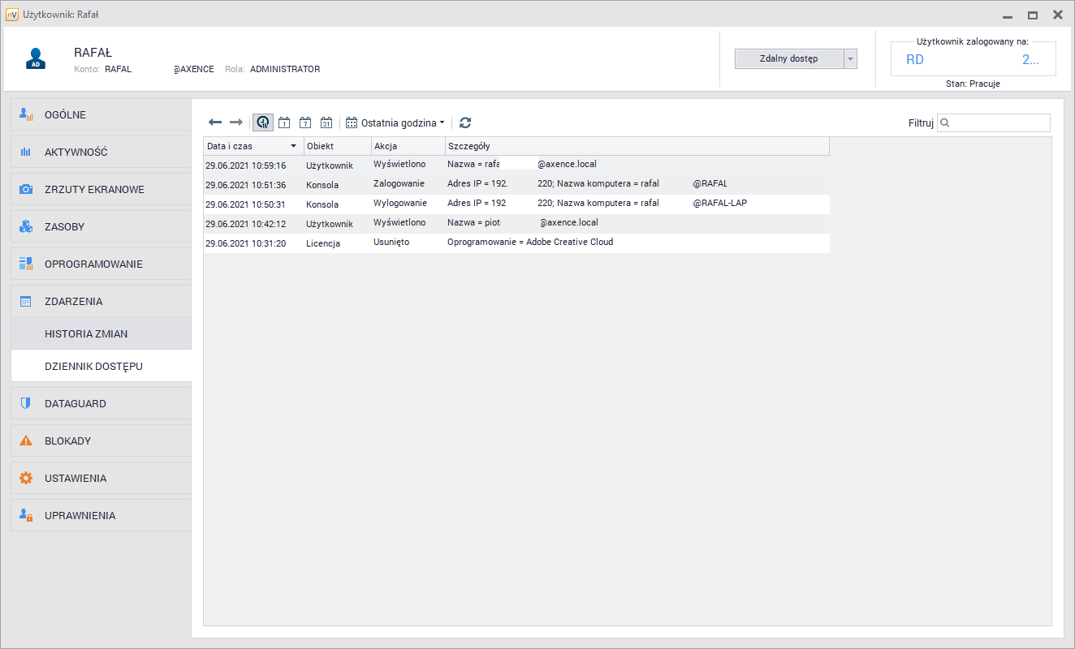This screenshot has height=649, width=1075.
Task: Open Ustawienia settings section
Action: coord(76,478)
